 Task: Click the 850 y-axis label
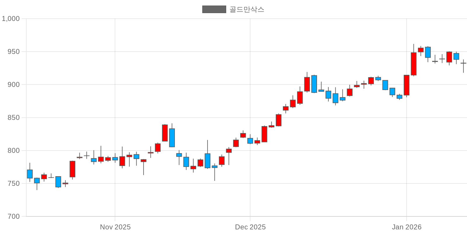coord(14,118)
